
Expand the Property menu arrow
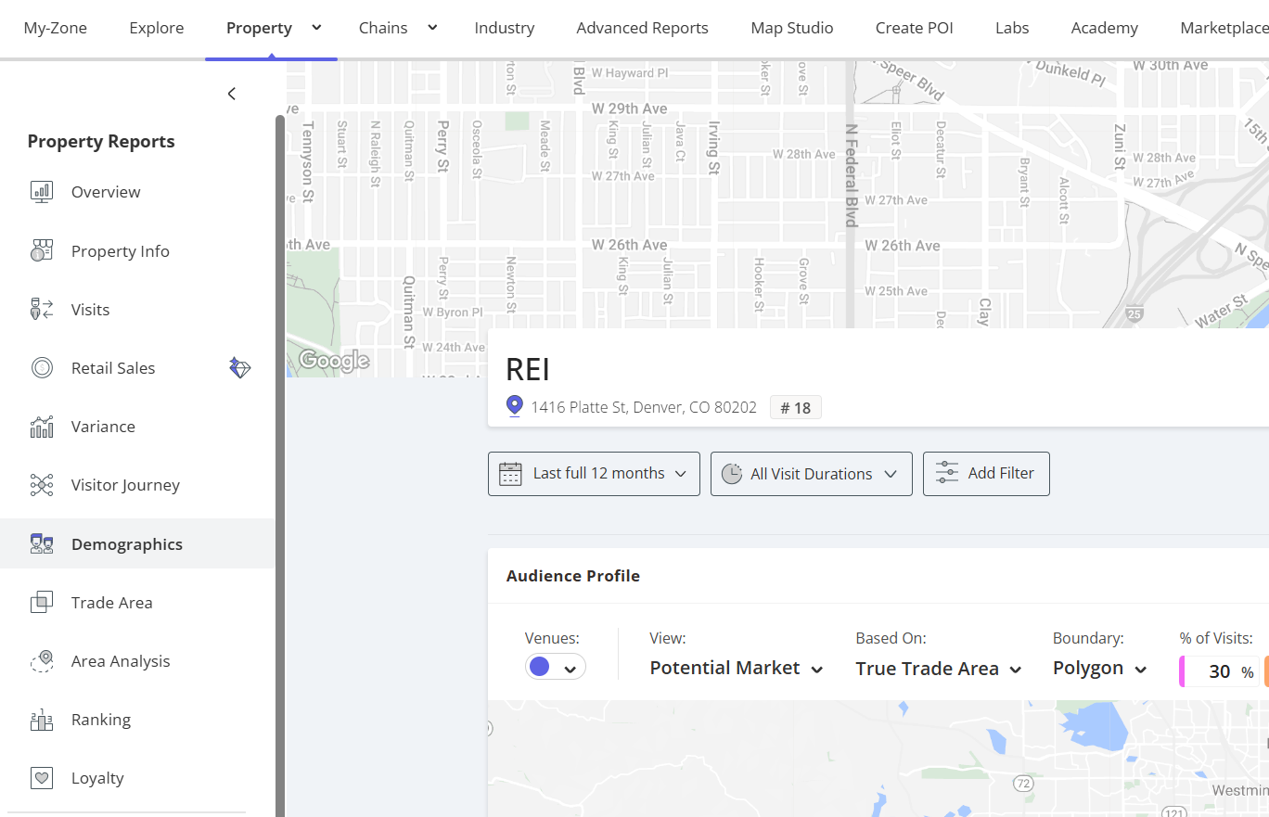pyautogui.click(x=316, y=28)
